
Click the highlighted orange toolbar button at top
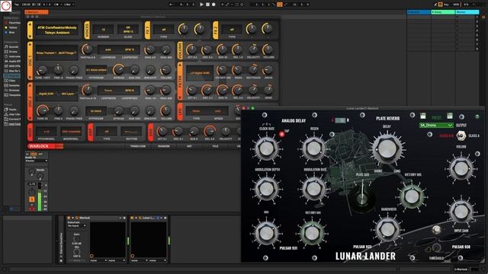[x=280, y=5]
